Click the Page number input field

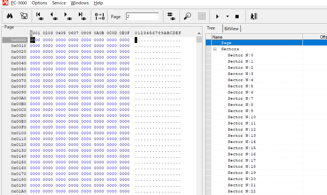point(142,16)
